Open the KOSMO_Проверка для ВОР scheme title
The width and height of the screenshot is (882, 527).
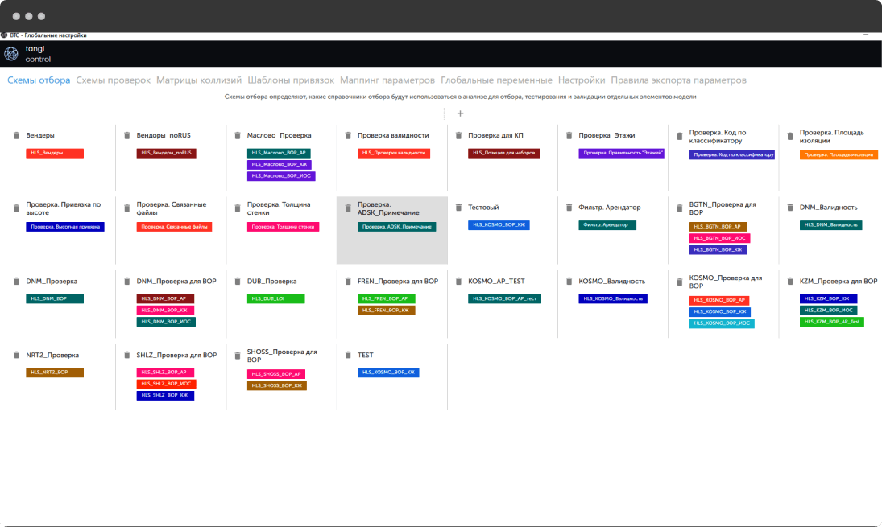coord(726,282)
